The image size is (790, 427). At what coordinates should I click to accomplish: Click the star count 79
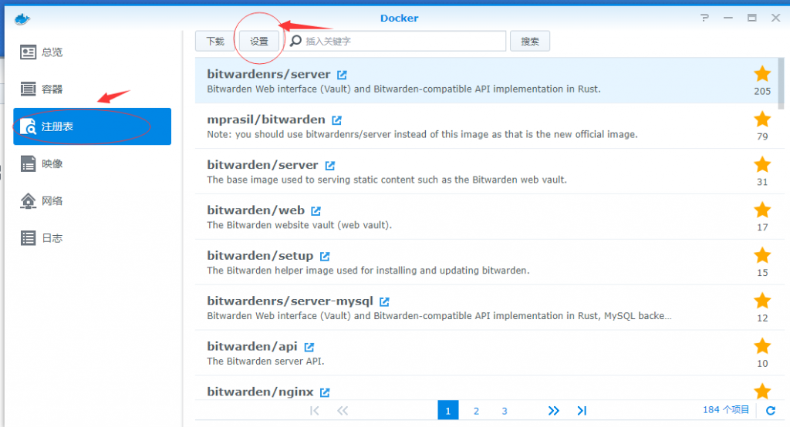tap(762, 136)
